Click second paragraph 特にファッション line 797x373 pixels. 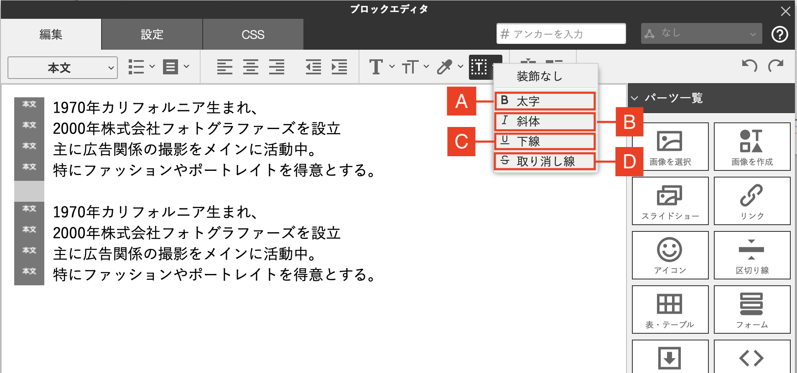(215, 275)
